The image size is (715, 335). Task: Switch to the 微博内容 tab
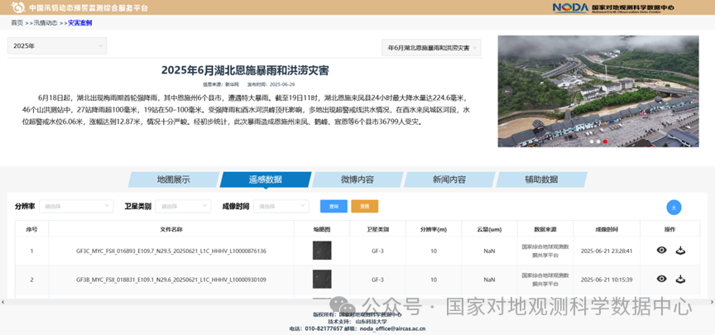pyautogui.click(x=357, y=179)
